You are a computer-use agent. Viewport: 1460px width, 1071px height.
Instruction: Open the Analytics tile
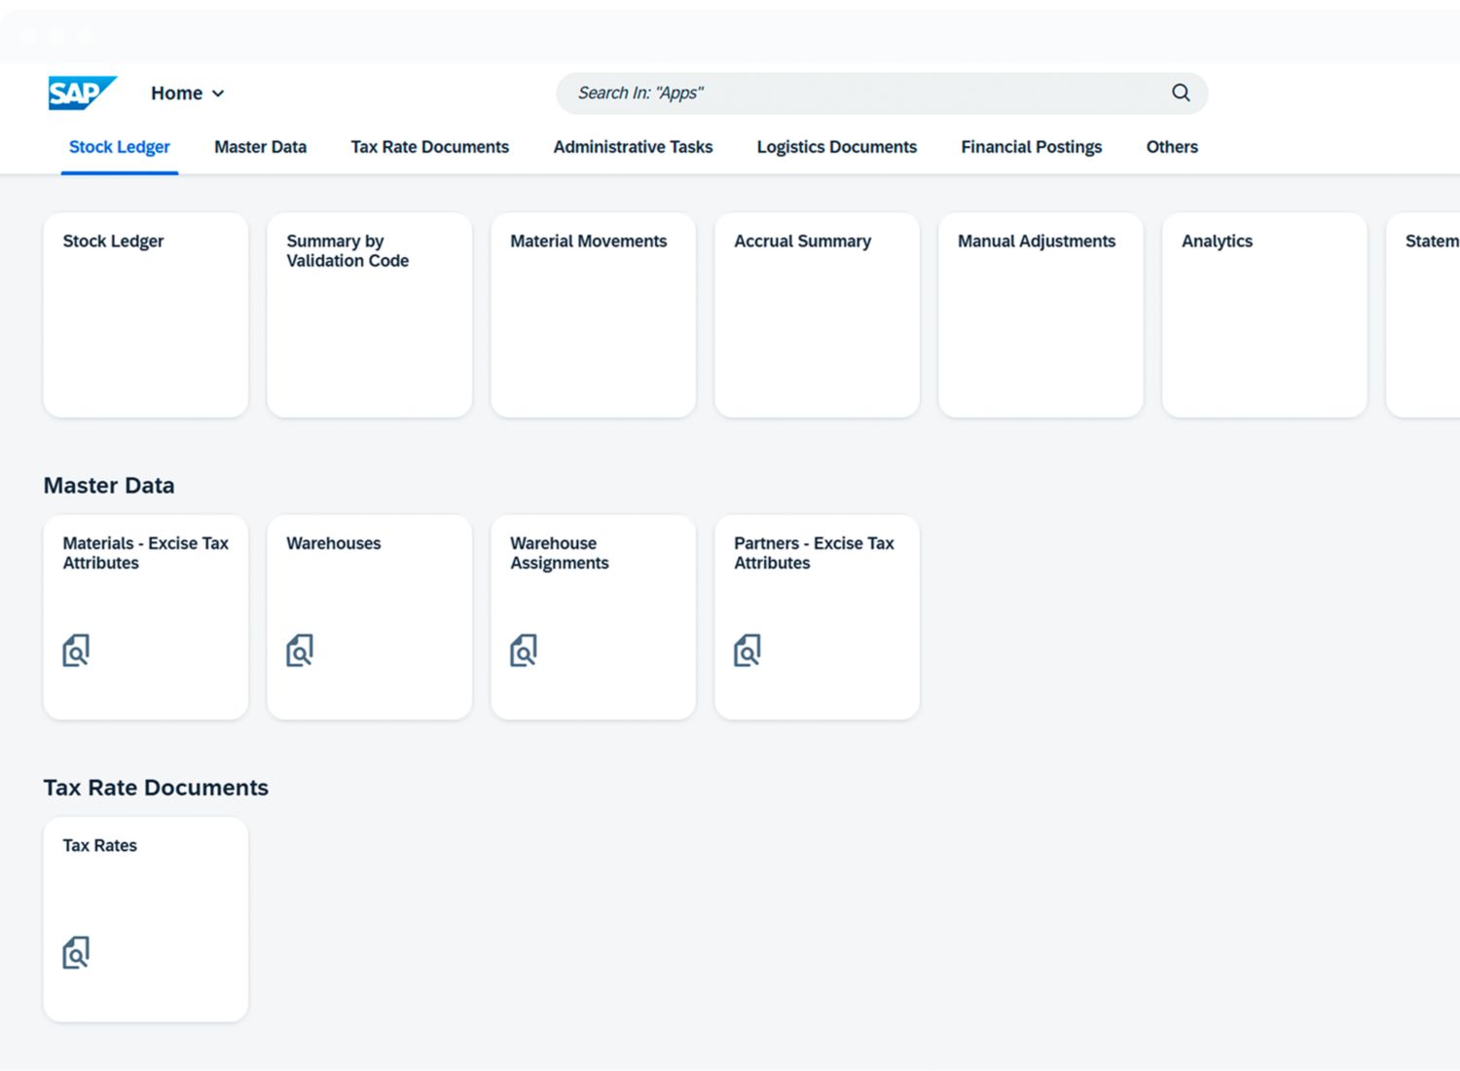pyautogui.click(x=1264, y=315)
